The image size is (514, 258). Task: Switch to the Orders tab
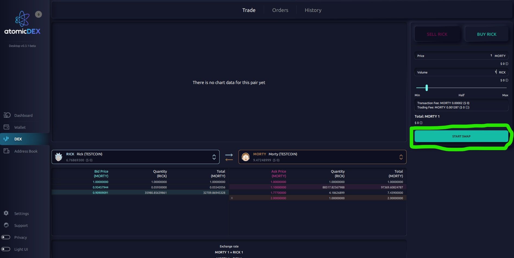[280, 10]
